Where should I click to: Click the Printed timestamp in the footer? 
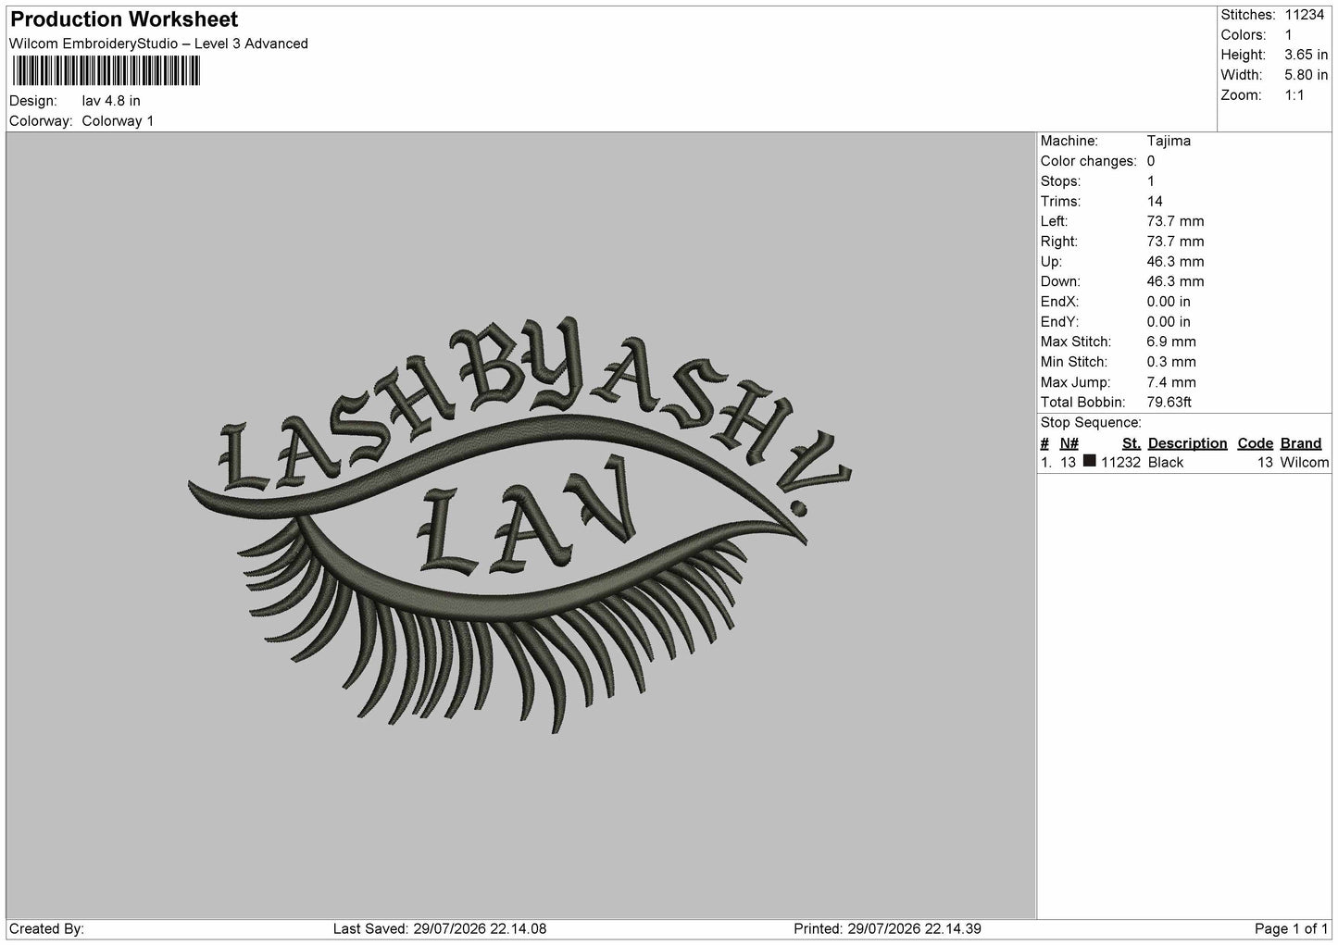click(887, 928)
